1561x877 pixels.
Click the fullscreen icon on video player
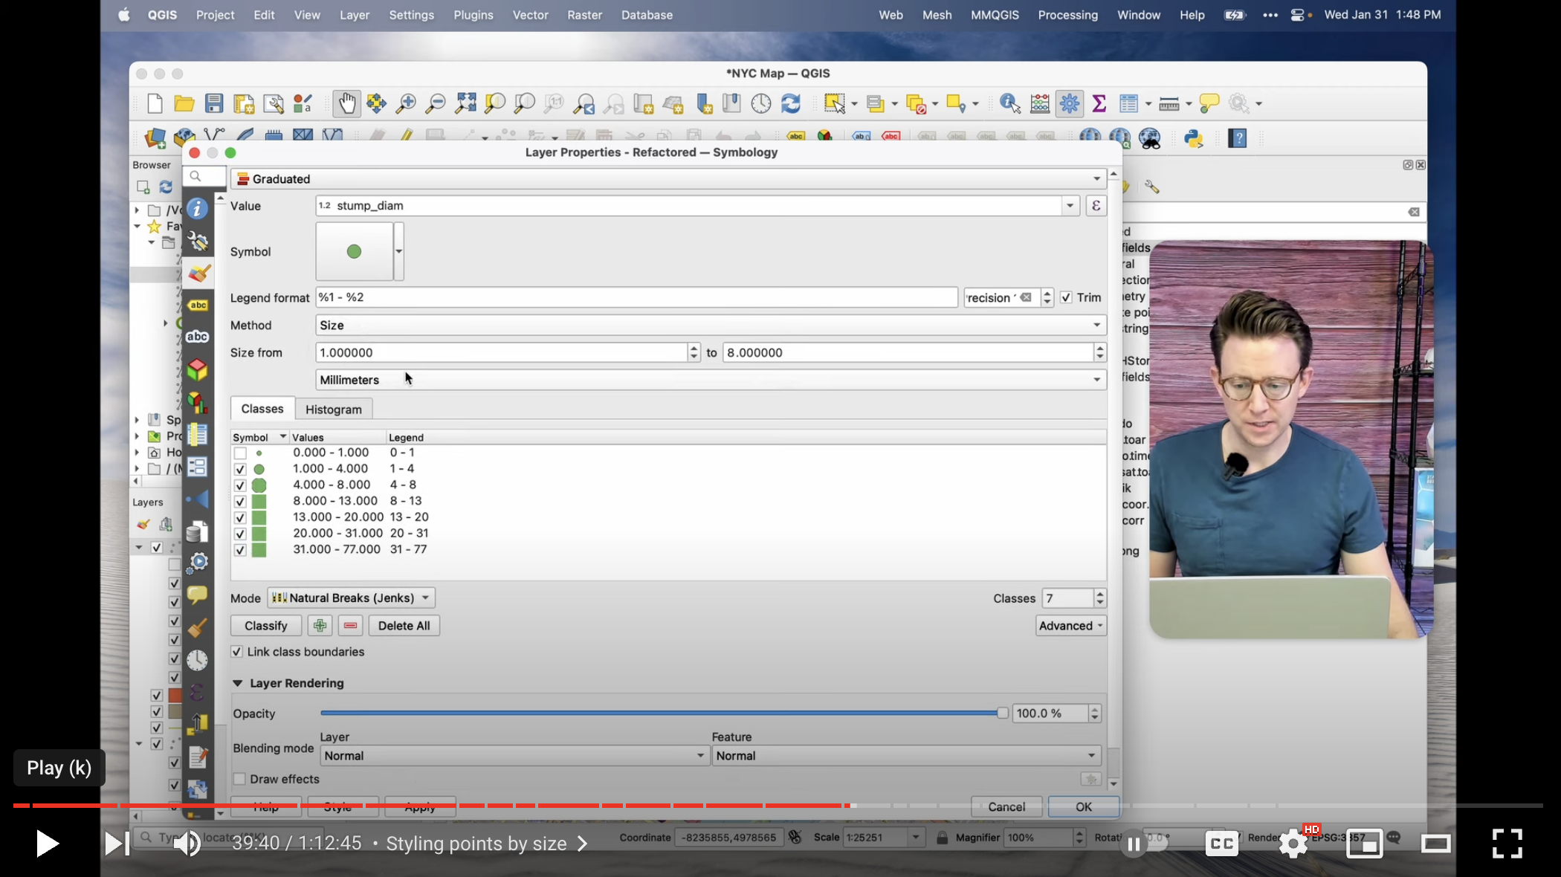pyautogui.click(x=1507, y=843)
